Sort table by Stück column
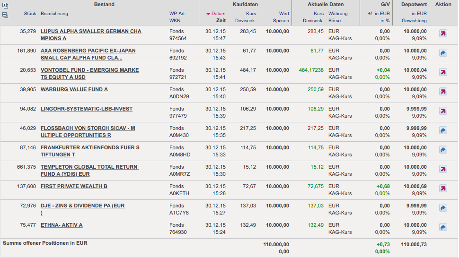The height and width of the screenshot is (258, 459). click(x=30, y=14)
